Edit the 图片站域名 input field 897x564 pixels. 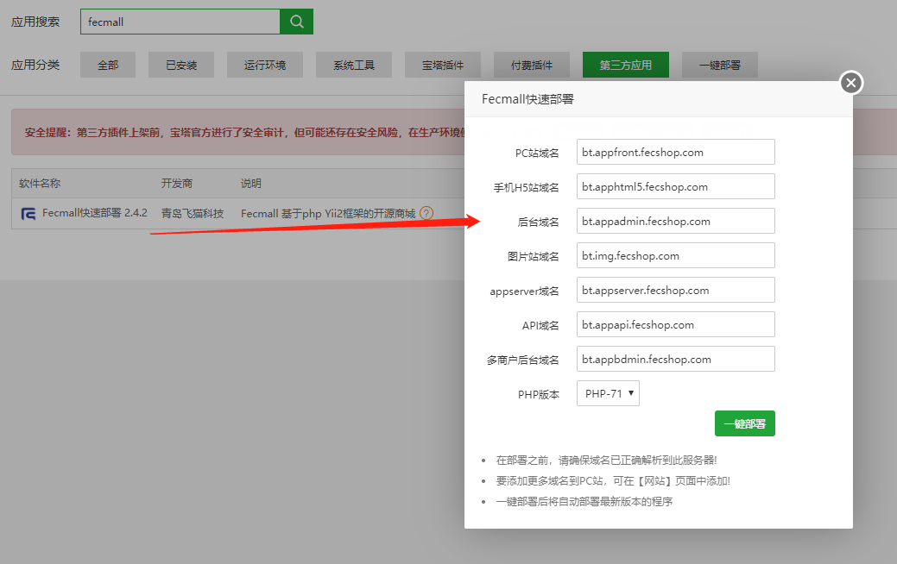coord(676,255)
